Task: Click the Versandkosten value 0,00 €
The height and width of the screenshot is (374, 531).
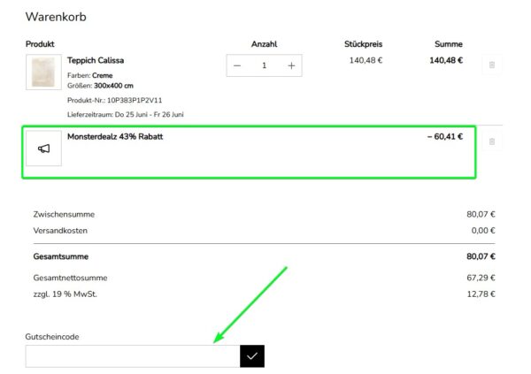Action: click(x=483, y=231)
